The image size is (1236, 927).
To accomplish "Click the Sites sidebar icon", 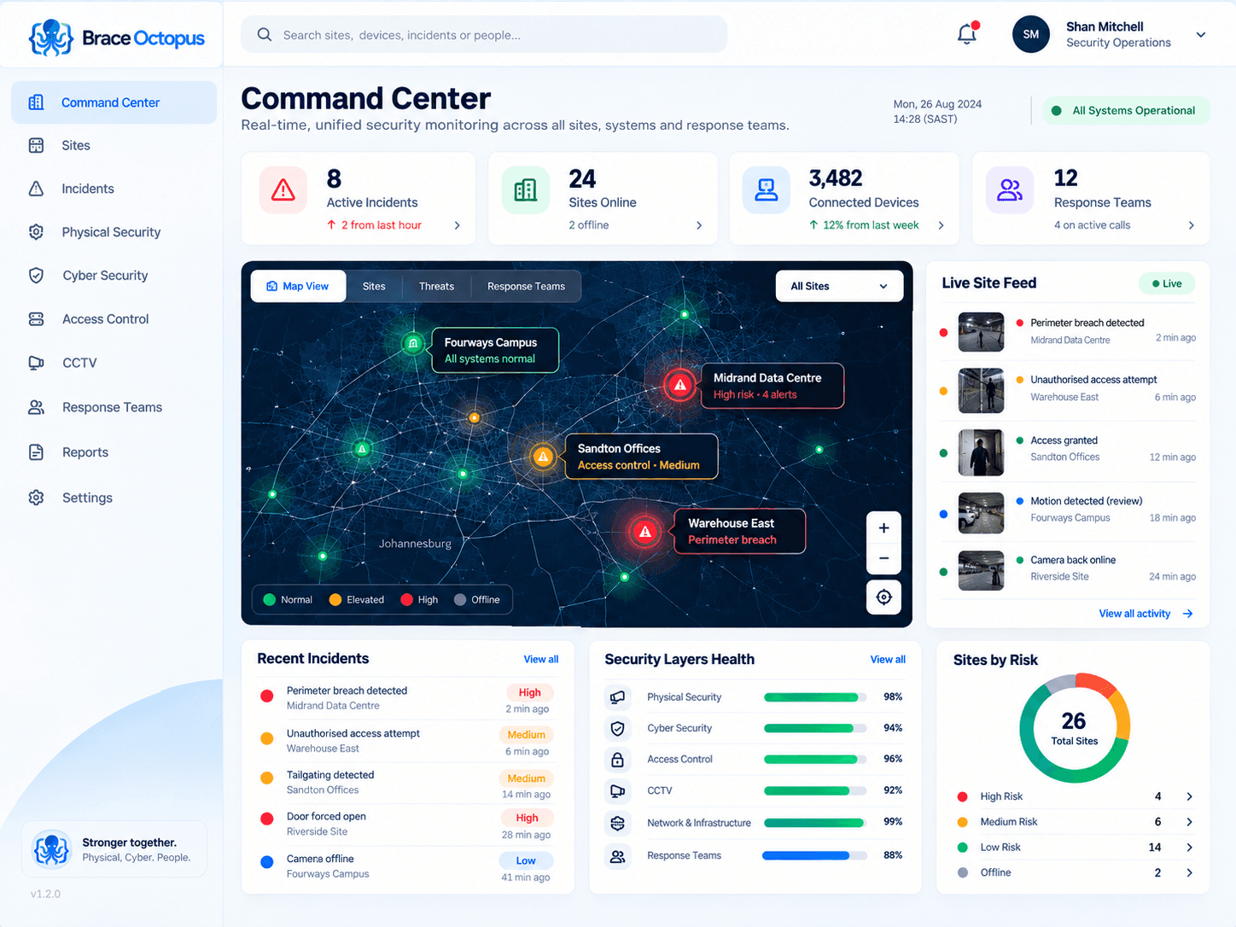I will click(36, 145).
